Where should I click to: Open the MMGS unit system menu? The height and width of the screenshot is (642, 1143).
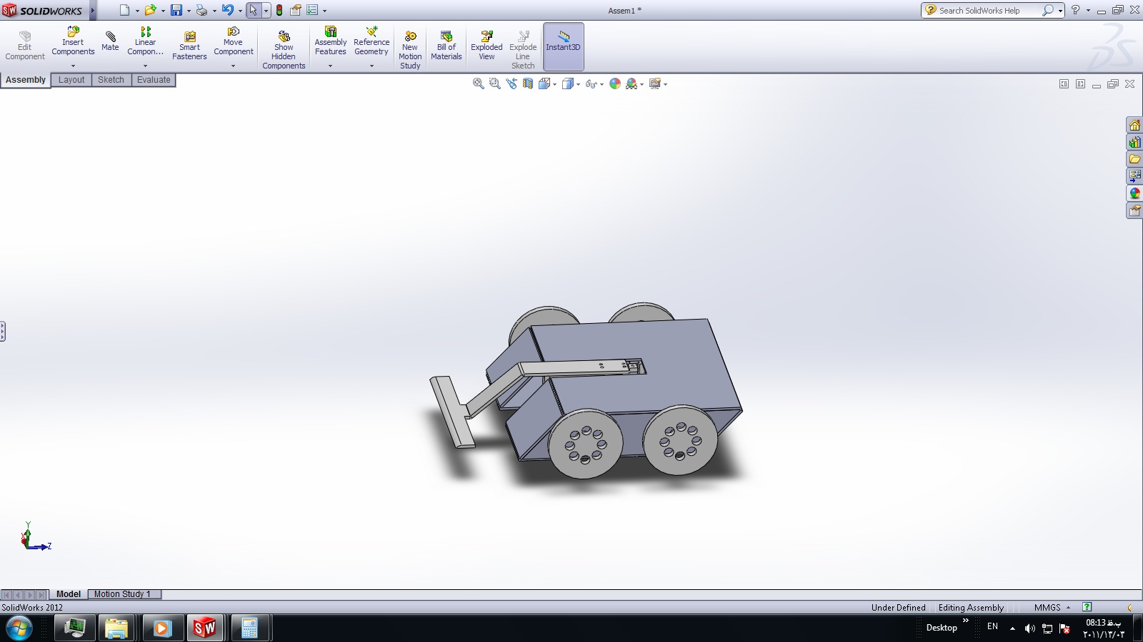[x=1052, y=608]
